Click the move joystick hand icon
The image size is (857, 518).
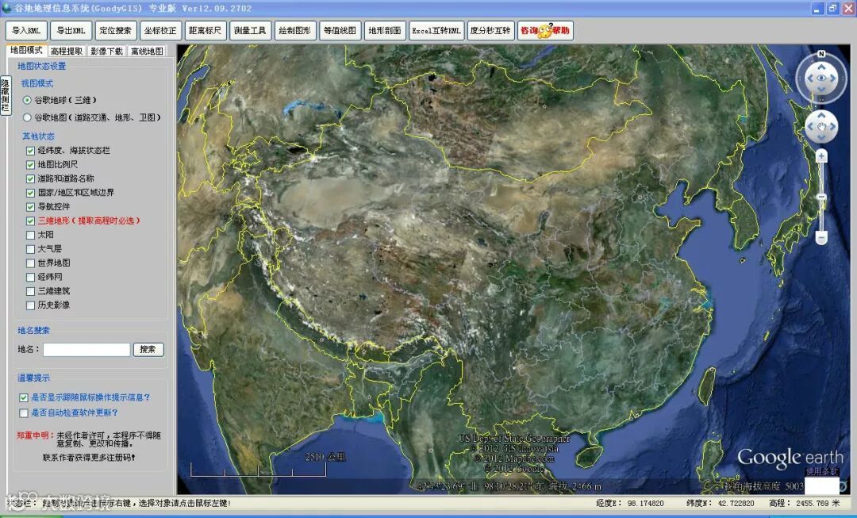point(821,126)
